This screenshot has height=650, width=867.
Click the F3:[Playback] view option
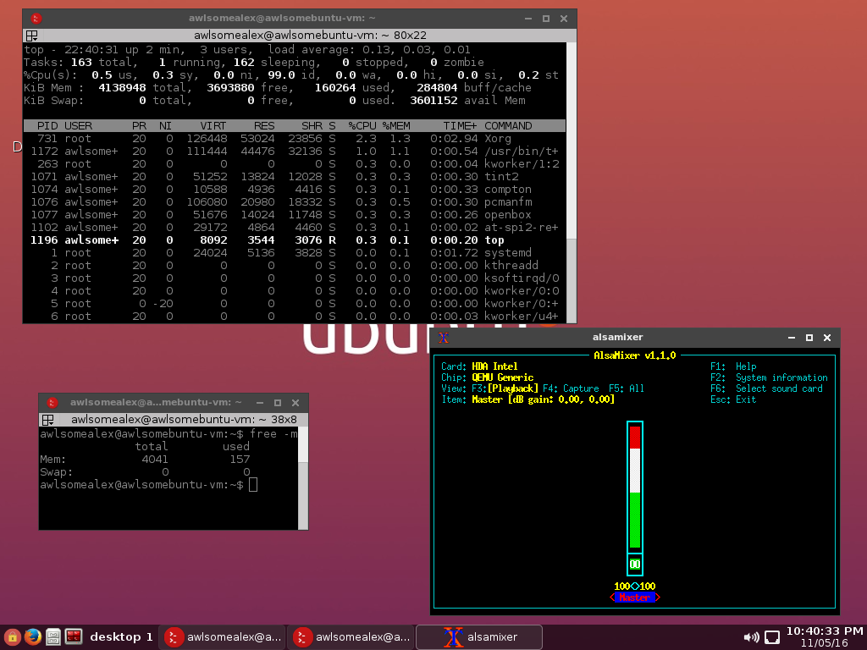click(x=505, y=388)
